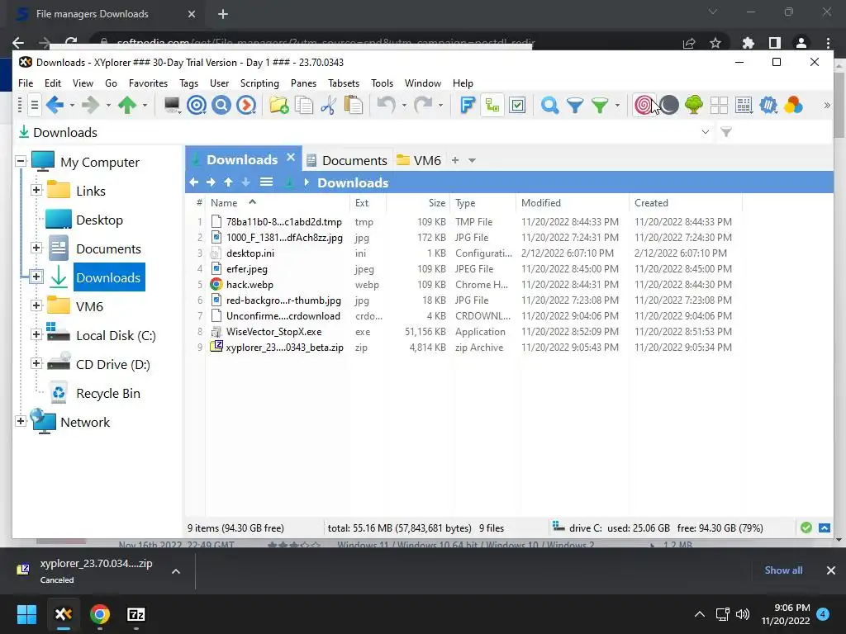Viewport: 846px width, 634px height.
Task: Click the Copy icon in toolbar
Action: pyautogui.click(x=304, y=105)
